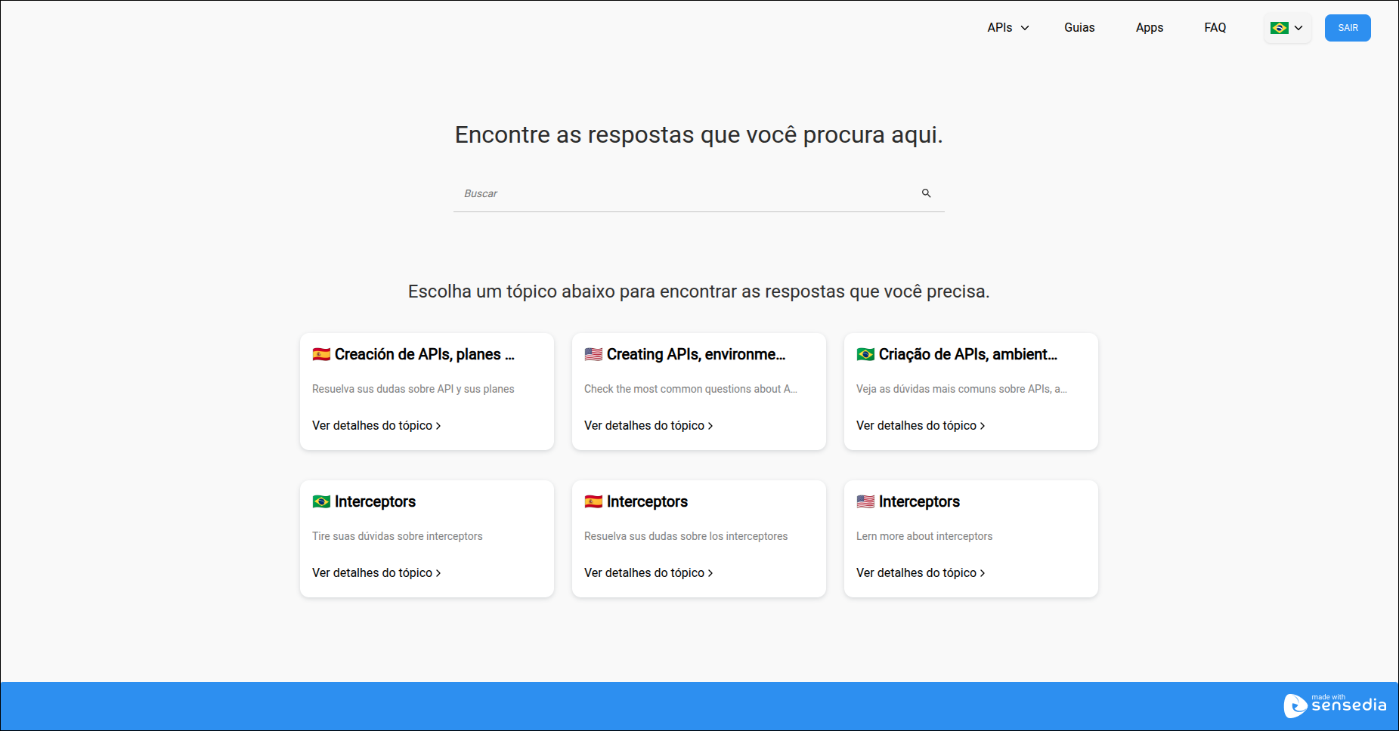View topic details for Criação de APIs
Screen dimensions: 1399x731
click(x=920, y=426)
